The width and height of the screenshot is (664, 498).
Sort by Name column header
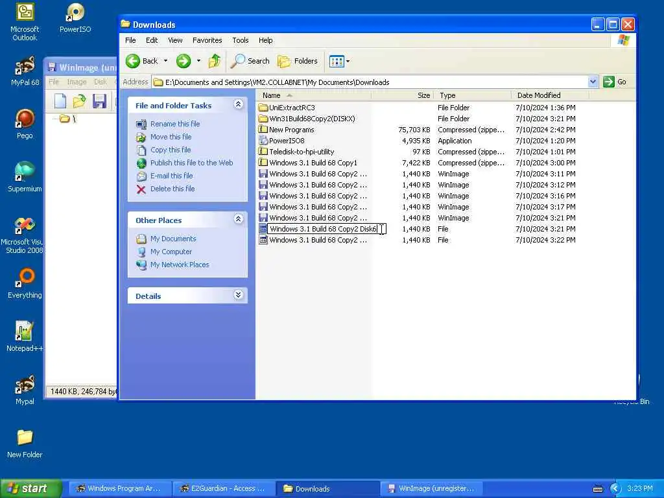tap(314, 95)
